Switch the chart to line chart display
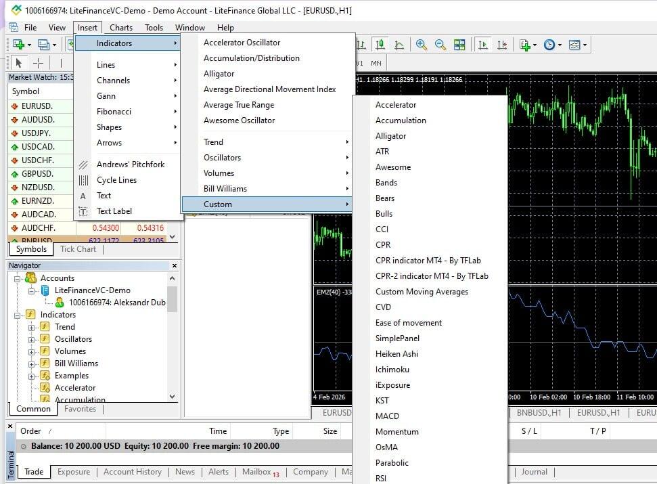This screenshot has width=657, height=484. tap(400, 45)
